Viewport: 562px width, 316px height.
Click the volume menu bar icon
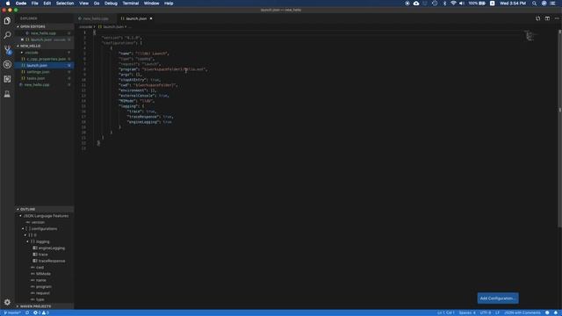[x=462, y=4]
